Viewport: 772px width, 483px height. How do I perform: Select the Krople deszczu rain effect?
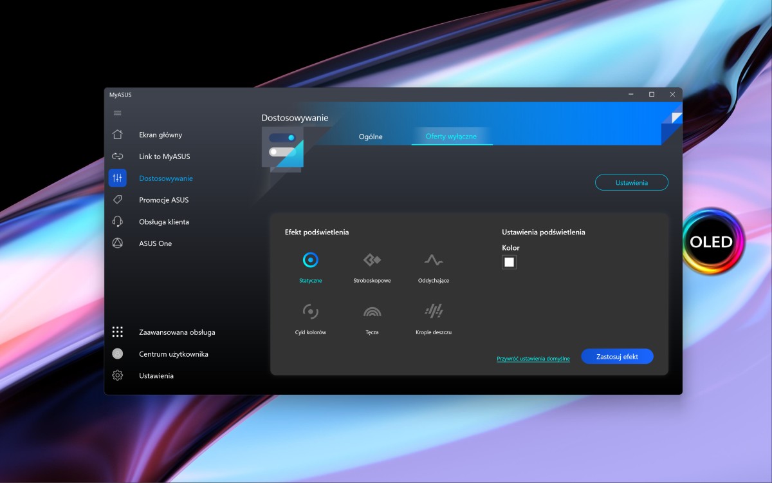point(432,312)
